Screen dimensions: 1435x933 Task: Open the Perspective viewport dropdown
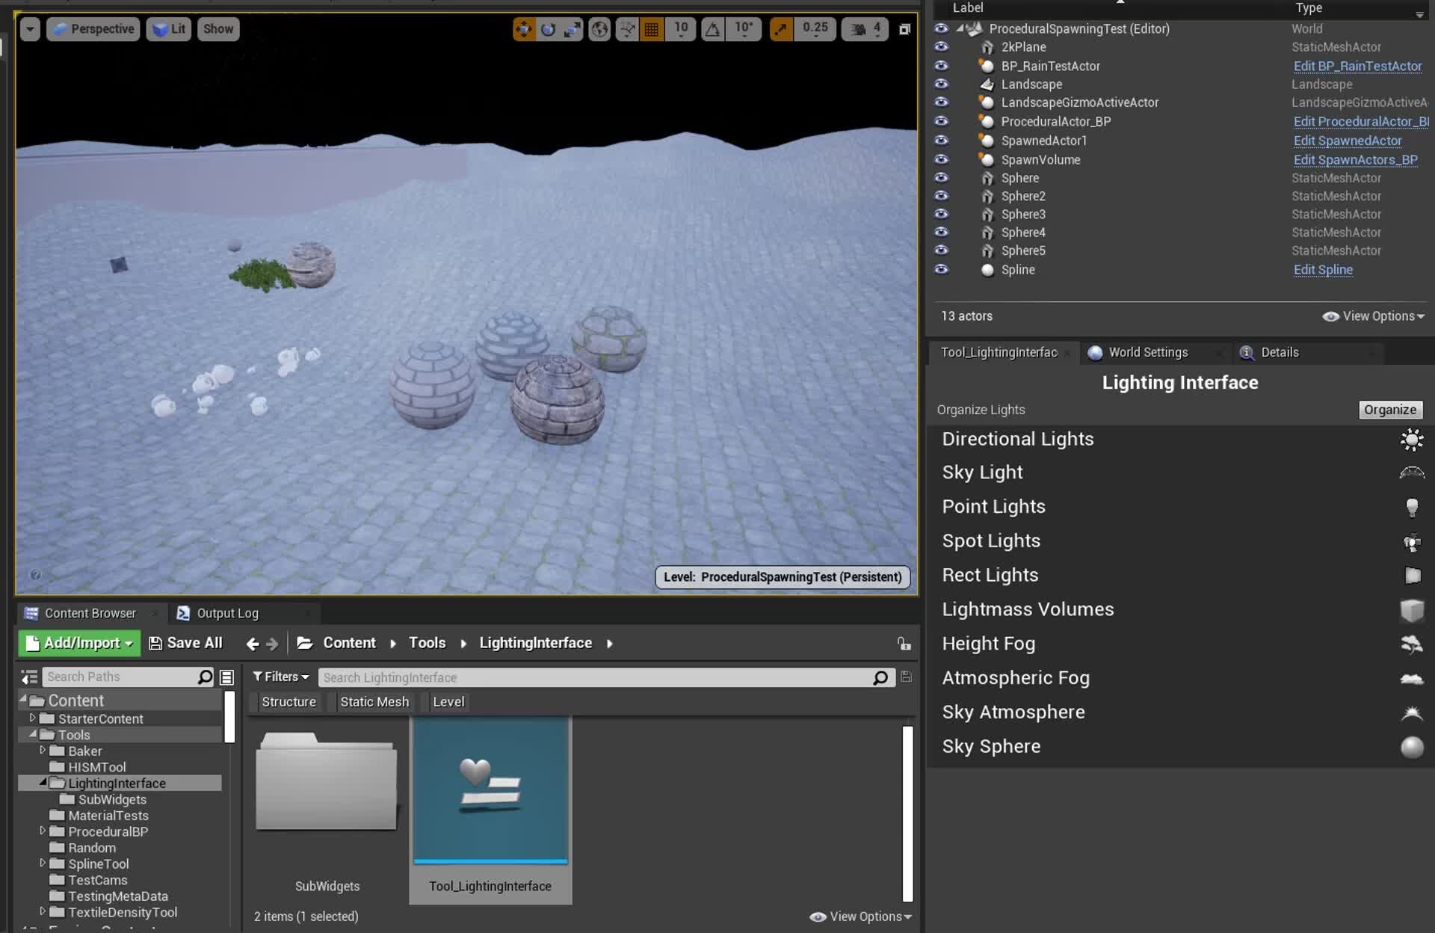pos(92,28)
